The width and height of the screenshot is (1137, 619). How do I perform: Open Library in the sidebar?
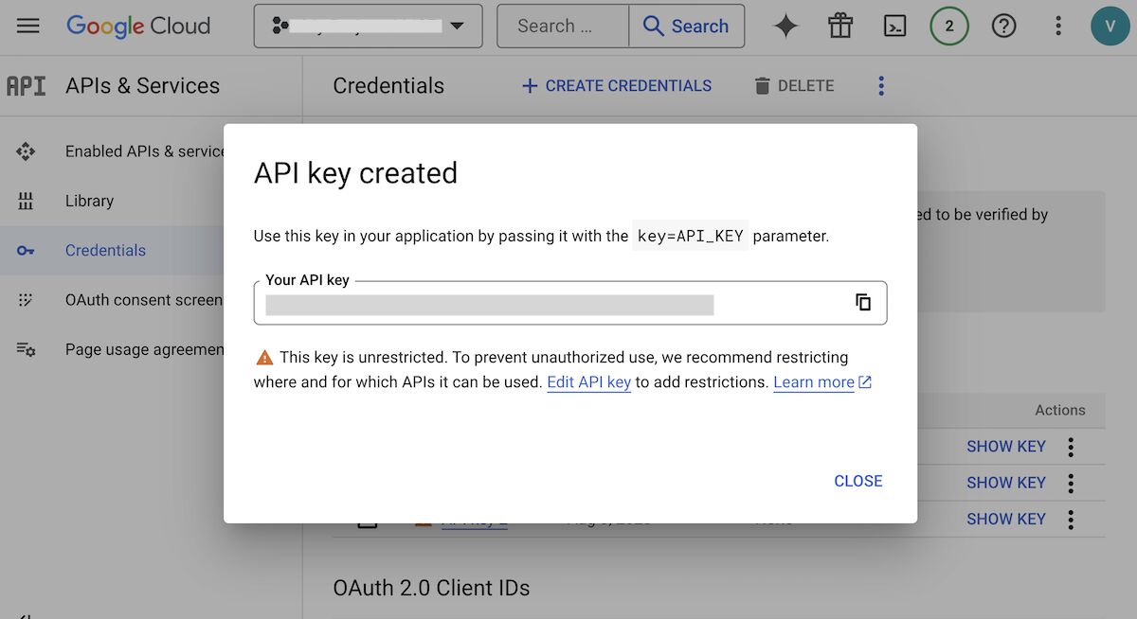coord(89,201)
